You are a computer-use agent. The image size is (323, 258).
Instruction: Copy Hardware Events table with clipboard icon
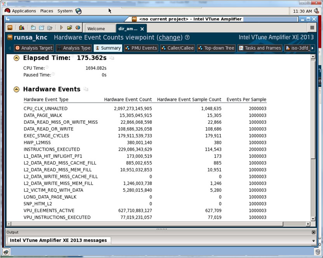point(86,89)
